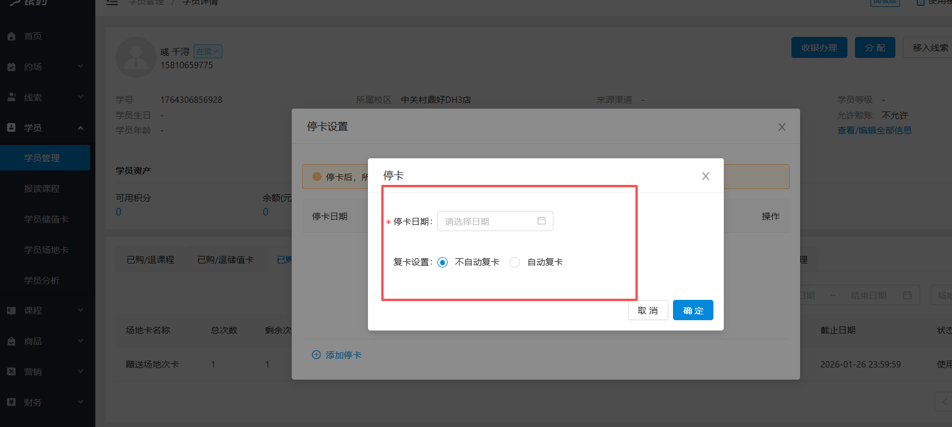The image size is (952, 427).
Task: Click the 商品 bag icon
Action: click(12, 341)
